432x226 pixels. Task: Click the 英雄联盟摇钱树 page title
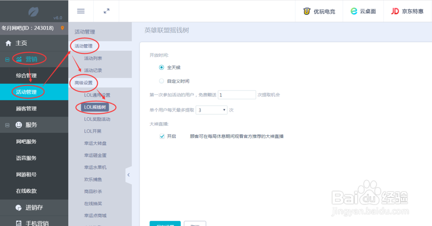click(167, 30)
